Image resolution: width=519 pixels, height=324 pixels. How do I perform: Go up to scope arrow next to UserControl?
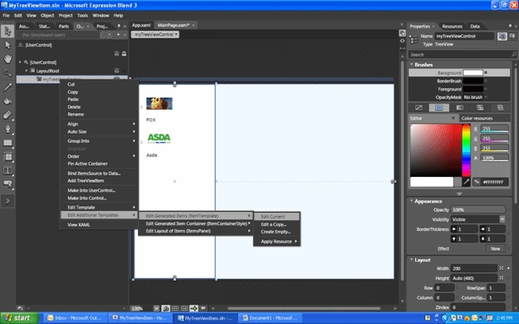coord(21,45)
